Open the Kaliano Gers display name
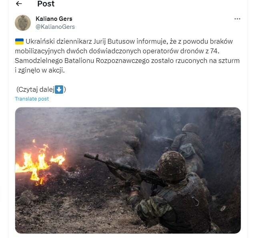254x238 pixels. pos(54,19)
